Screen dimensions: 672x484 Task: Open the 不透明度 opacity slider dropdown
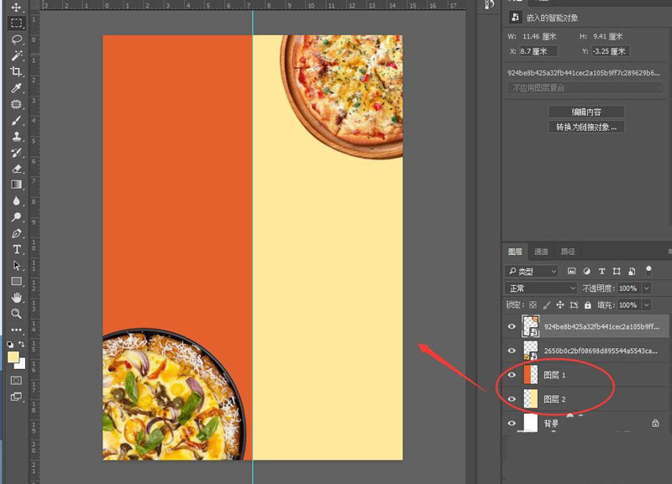(x=646, y=288)
